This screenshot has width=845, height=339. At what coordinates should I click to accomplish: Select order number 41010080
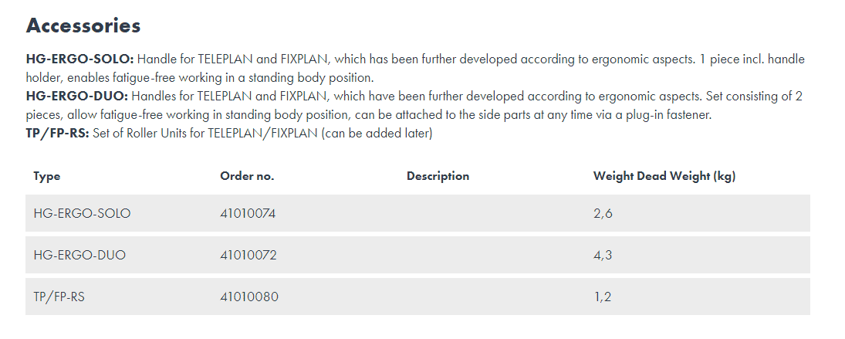[249, 297]
